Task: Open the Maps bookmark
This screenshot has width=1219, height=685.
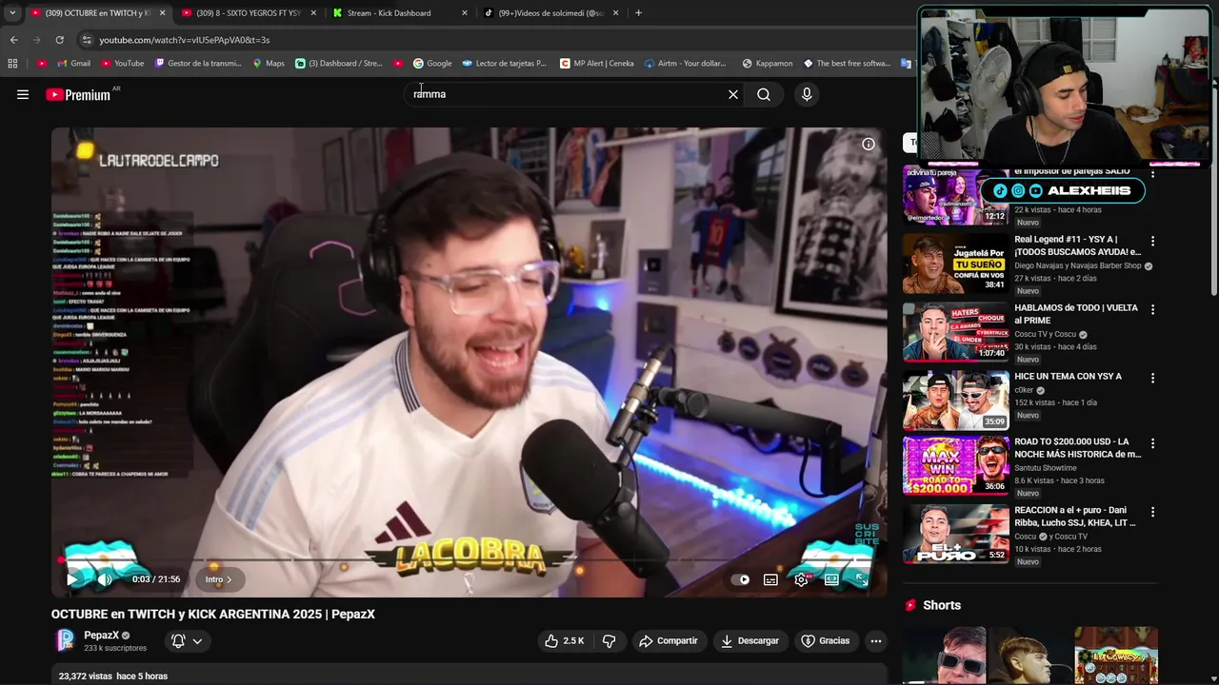Action: click(x=269, y=64)
